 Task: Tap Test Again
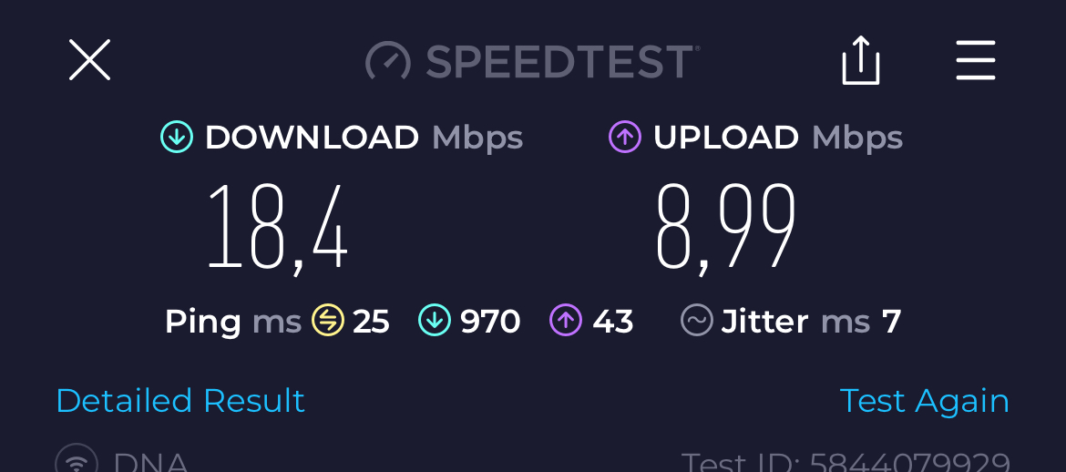[924, 401]
